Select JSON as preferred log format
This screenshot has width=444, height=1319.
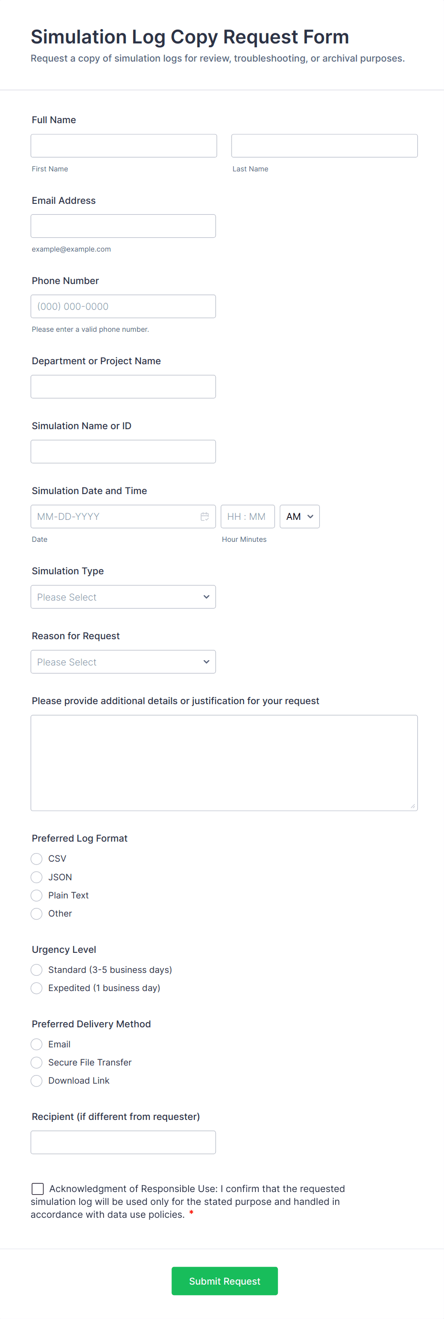(36, 877)
